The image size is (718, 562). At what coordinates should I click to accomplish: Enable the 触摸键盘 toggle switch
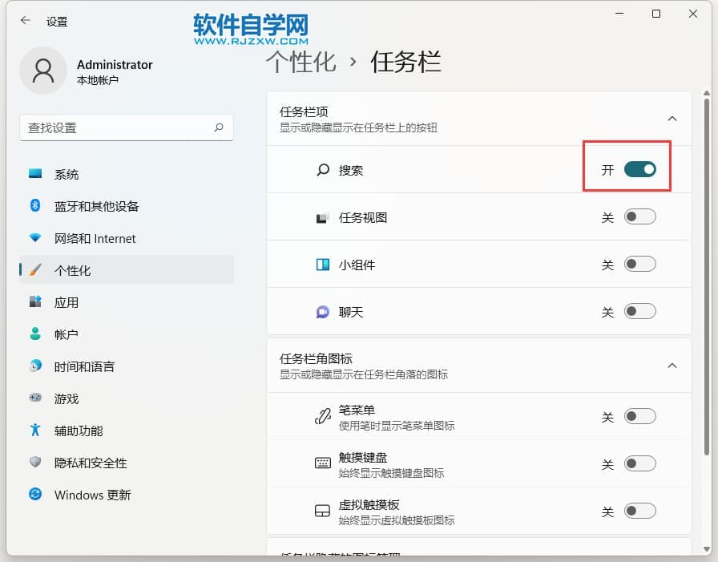click(639, 463)
